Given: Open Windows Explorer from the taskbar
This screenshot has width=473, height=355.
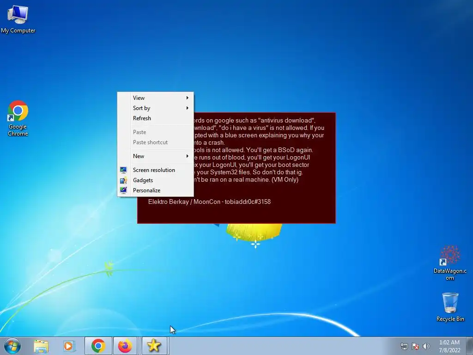Looking at the screenshot, I should tap(41, 346).
